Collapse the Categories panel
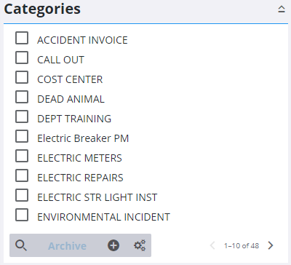 pos(282,9)
